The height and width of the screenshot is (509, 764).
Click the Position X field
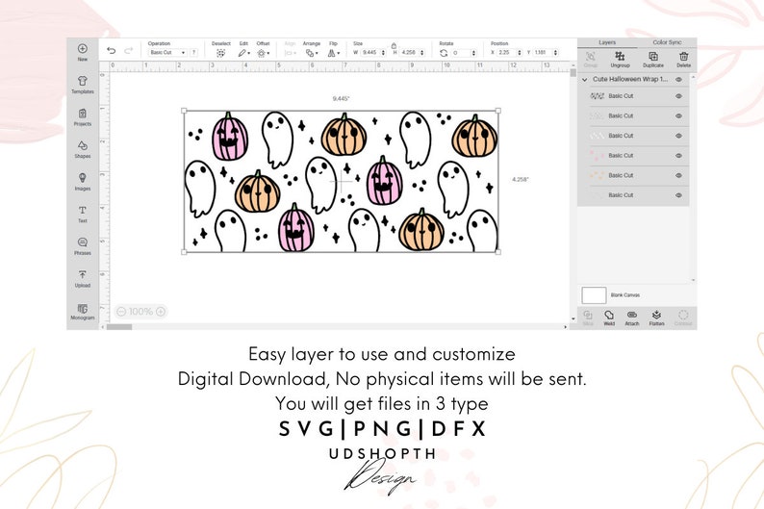(x=507, y=52)
